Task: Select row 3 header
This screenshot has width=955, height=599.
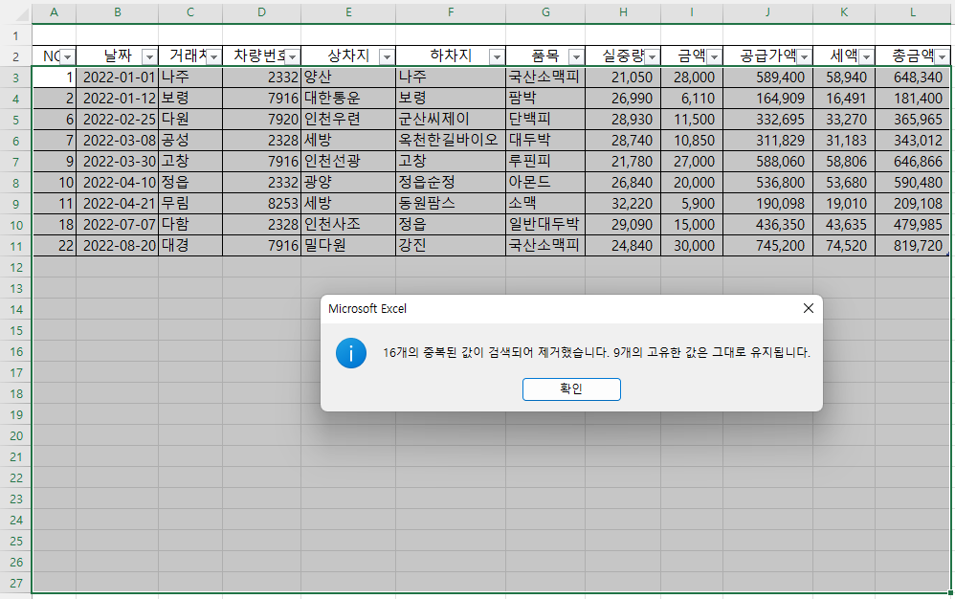Action: click(16, 78)
